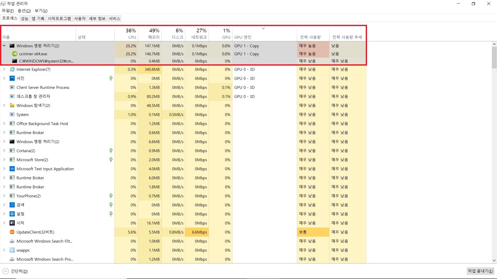Expand the Microsoft Store(2) process group

pyautogui.click(x=4, y=160)
